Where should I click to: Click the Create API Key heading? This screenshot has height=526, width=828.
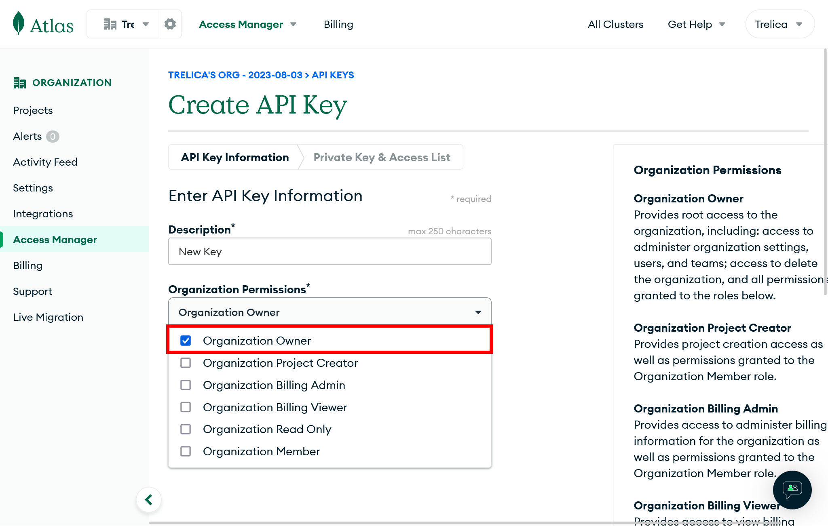pyautogui.click(x=258, y=105)
